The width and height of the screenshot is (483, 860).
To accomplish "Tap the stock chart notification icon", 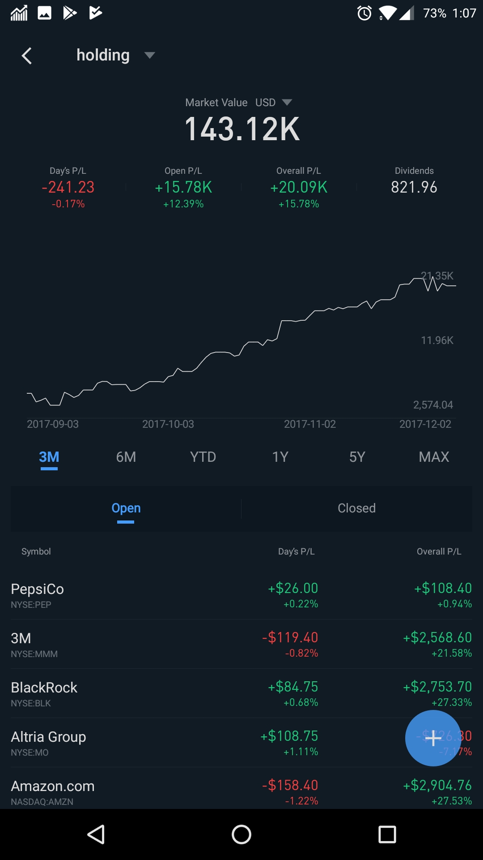I will coord(19,13).
